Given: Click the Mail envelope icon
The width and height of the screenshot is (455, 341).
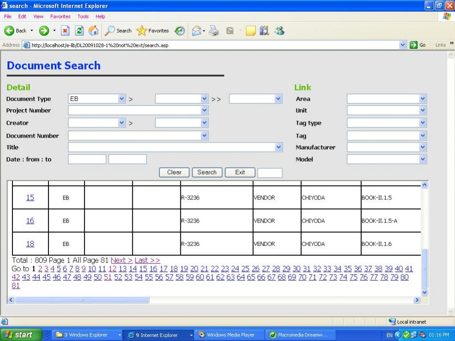Looking at the screenshot, I should 196,31.
